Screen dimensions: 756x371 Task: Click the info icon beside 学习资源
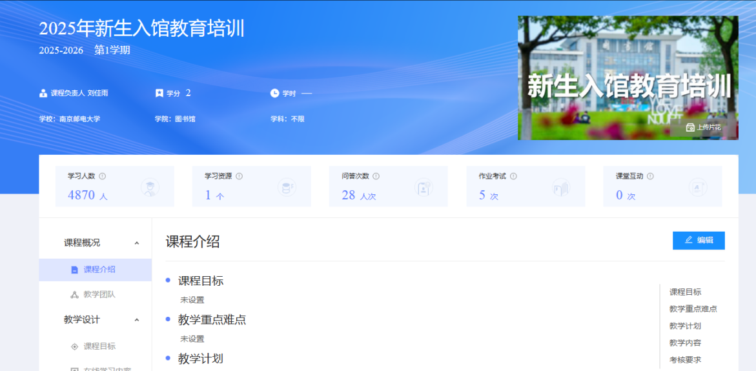(240, 176)
